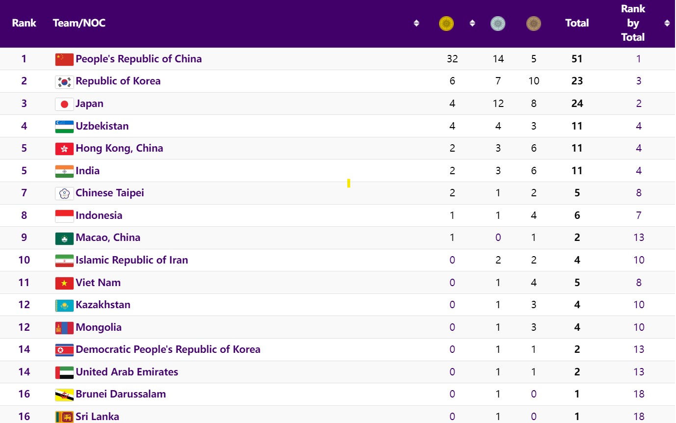Click China's silver count 14
Image resolution: width=676 pixels, height=423 pixels.
click(x=498, y=59)
